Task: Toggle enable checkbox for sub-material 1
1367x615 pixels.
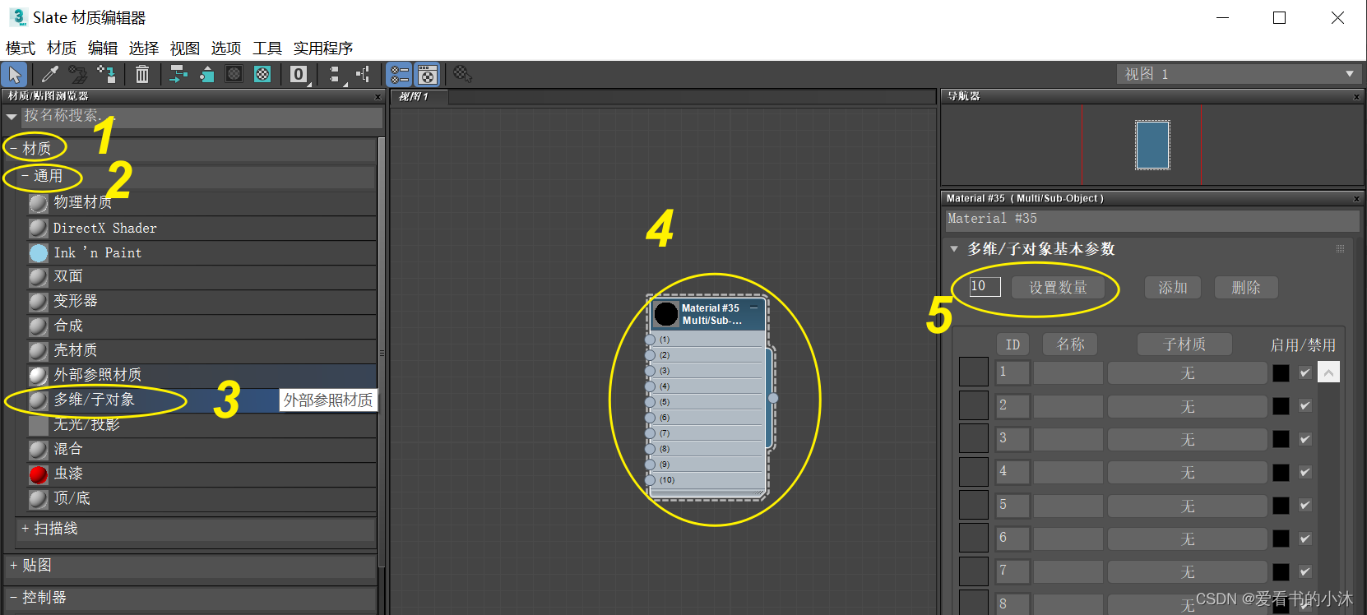Action: tap(1305, 372)
